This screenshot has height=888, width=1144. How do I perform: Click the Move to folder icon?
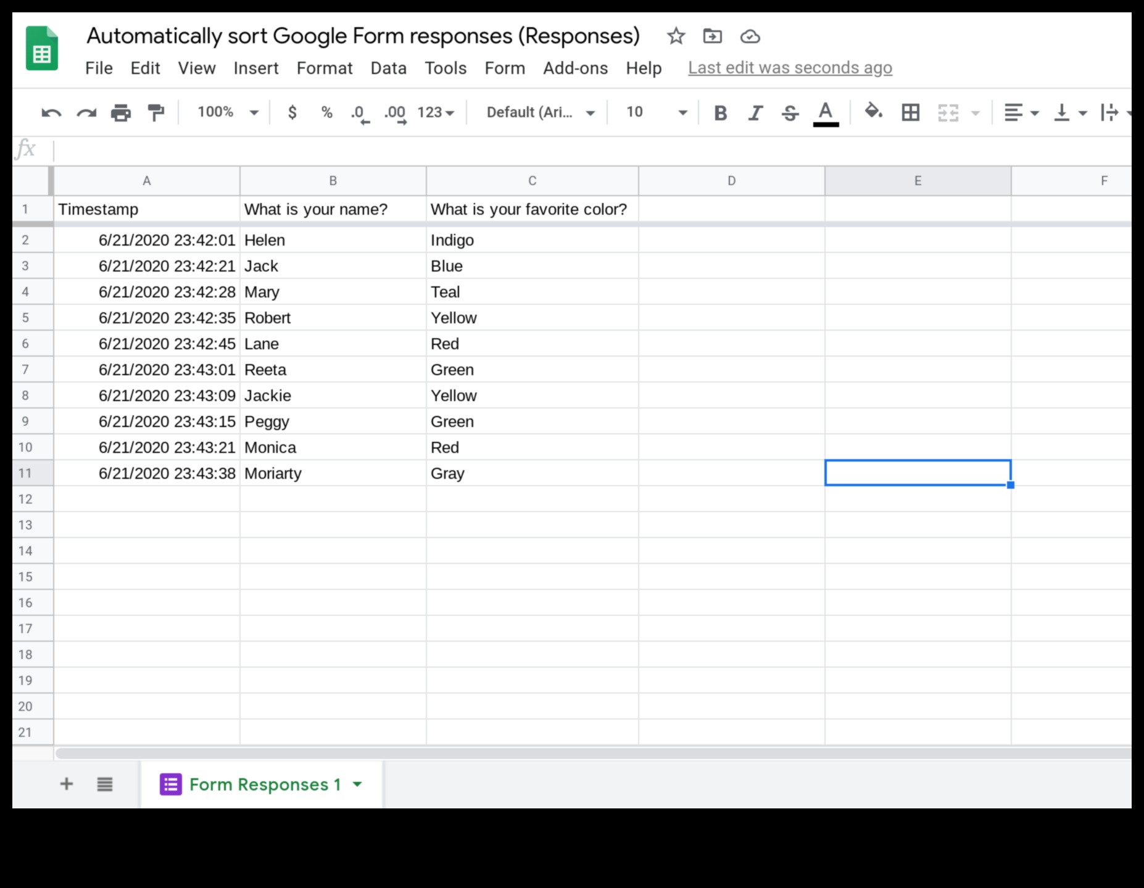[712, 36]
